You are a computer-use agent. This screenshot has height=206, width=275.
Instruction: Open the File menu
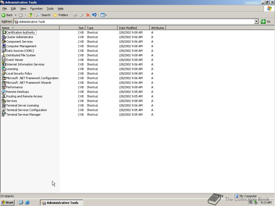pos(5,9)
